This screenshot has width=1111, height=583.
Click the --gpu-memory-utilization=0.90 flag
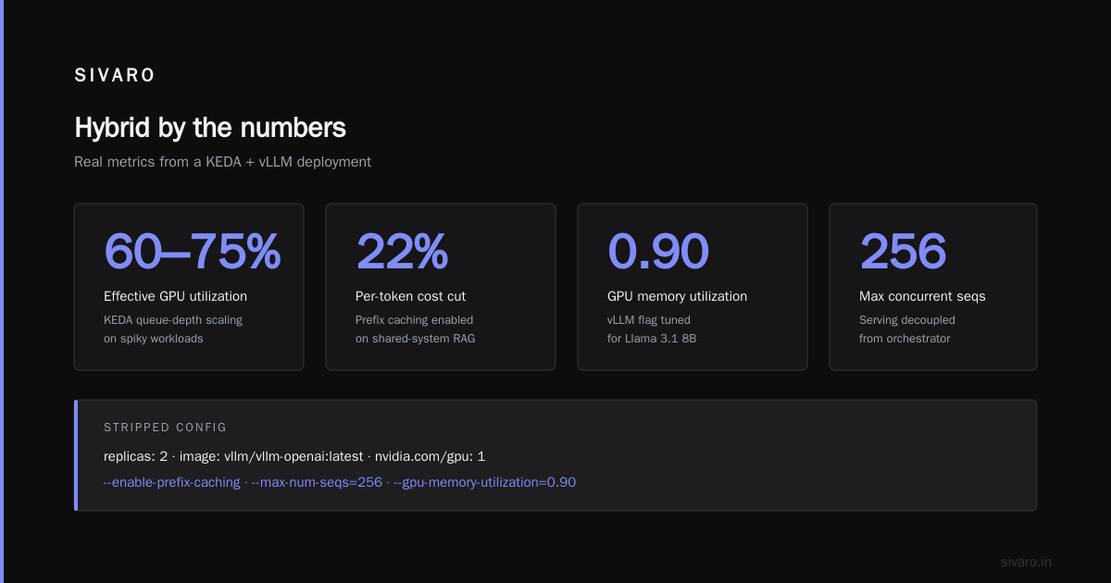click(x=484, y=482)
